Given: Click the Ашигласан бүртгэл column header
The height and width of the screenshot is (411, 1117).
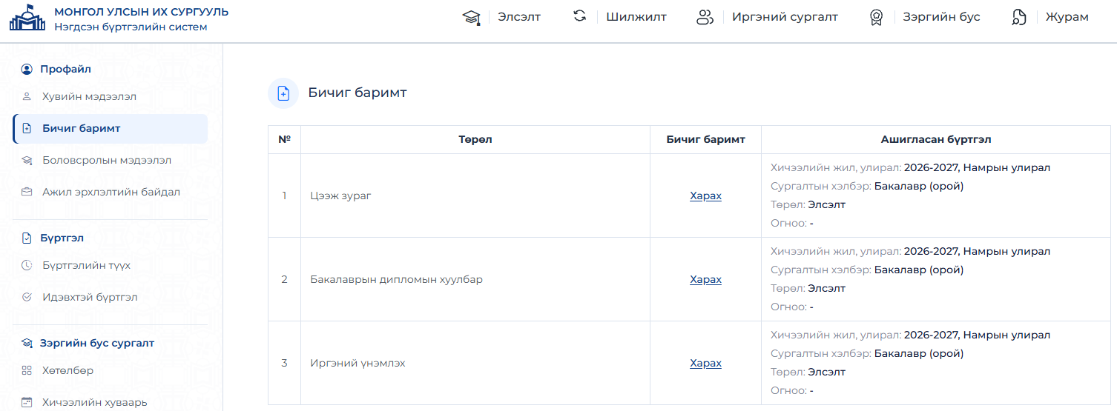Looking at the screenshot, I should click(x=936, y=139).
